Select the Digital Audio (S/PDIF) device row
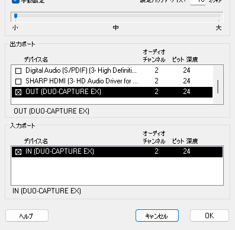The height and width of the screenshot is (230, 235). pos(112,70)
